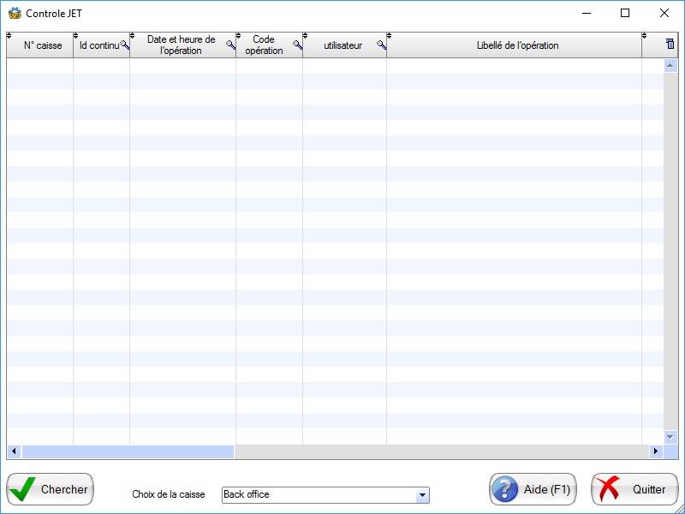685x514 pixels.
Task: Click search magnifier in Date et heure column
Action: pyautogui.click(x=230, y=45)
